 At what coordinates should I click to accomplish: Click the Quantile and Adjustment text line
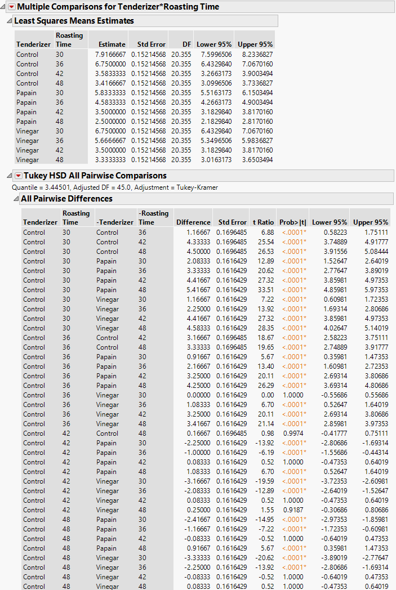[114, 187]
